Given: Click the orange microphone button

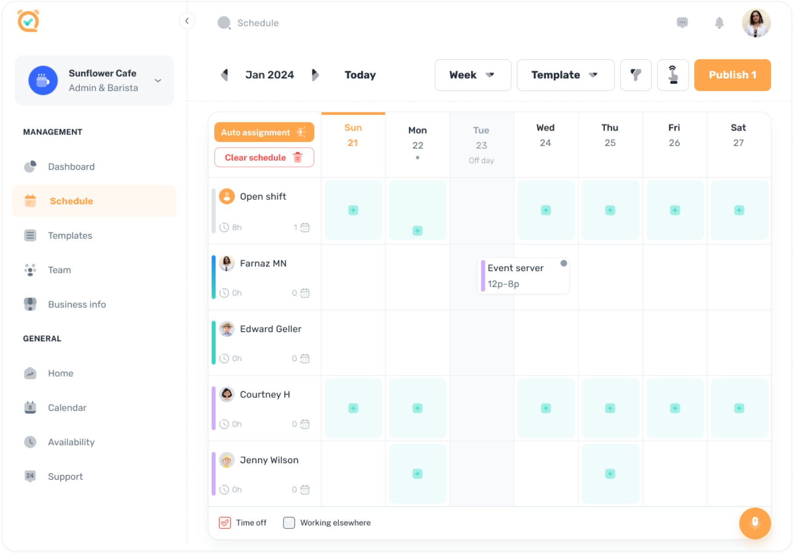Looking at the screenshot, I should (x=755, y=523).
